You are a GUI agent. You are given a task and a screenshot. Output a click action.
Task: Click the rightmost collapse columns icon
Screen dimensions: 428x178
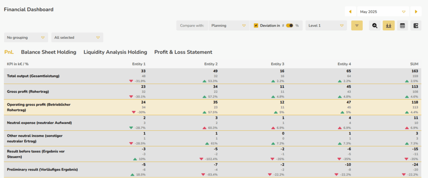pos(416,25)
